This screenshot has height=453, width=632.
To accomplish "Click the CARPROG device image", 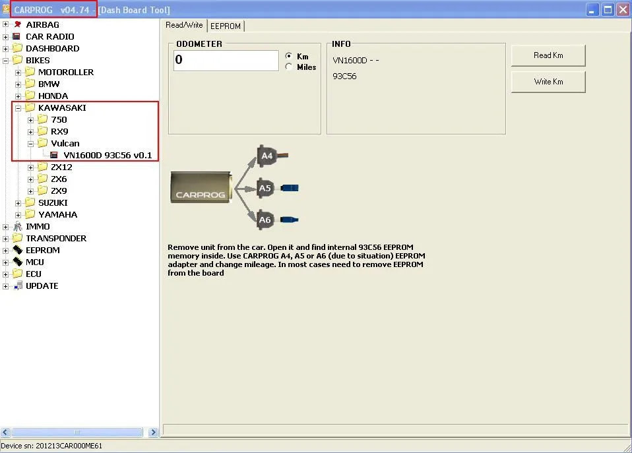I will click(201, 187).
